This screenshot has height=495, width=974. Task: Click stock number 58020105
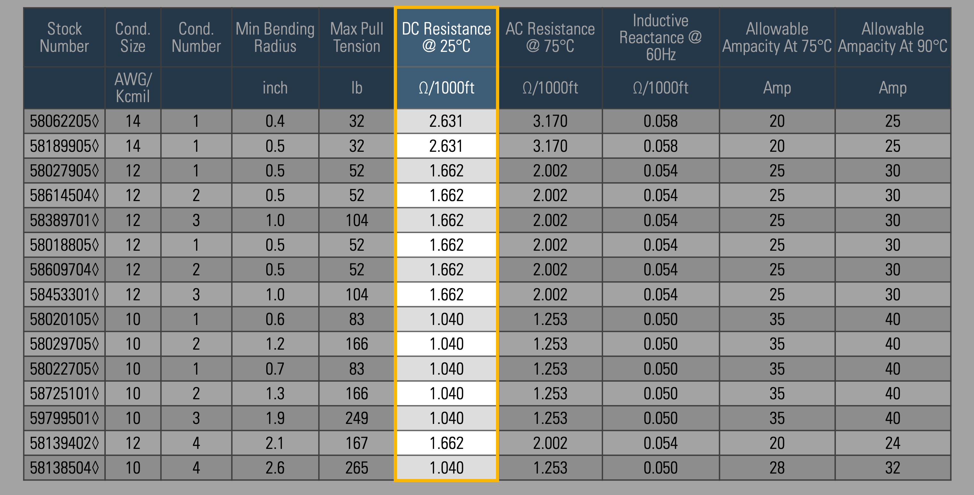64,319
